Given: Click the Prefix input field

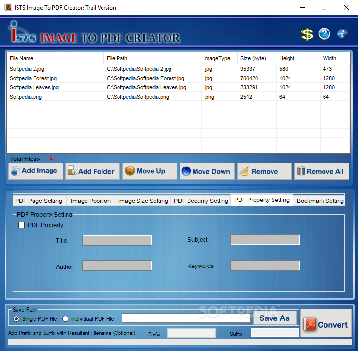Looking at the screenshot, I should click(x=191, y=333).
